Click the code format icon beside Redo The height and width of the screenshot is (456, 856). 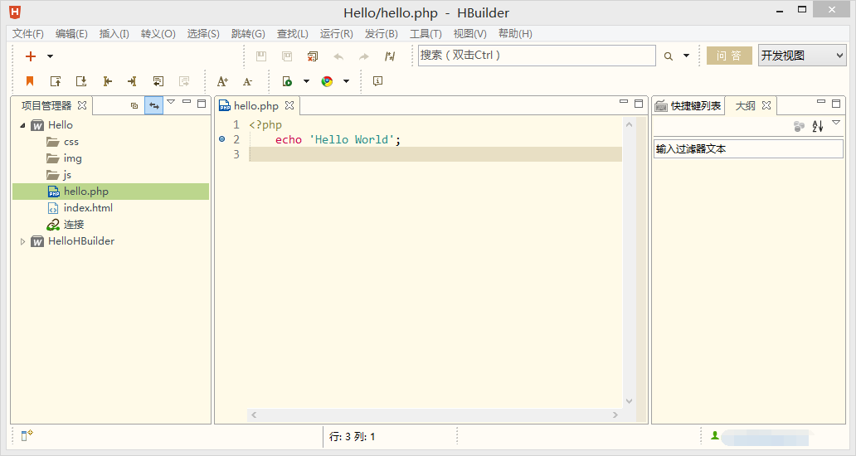click(390, 56)
